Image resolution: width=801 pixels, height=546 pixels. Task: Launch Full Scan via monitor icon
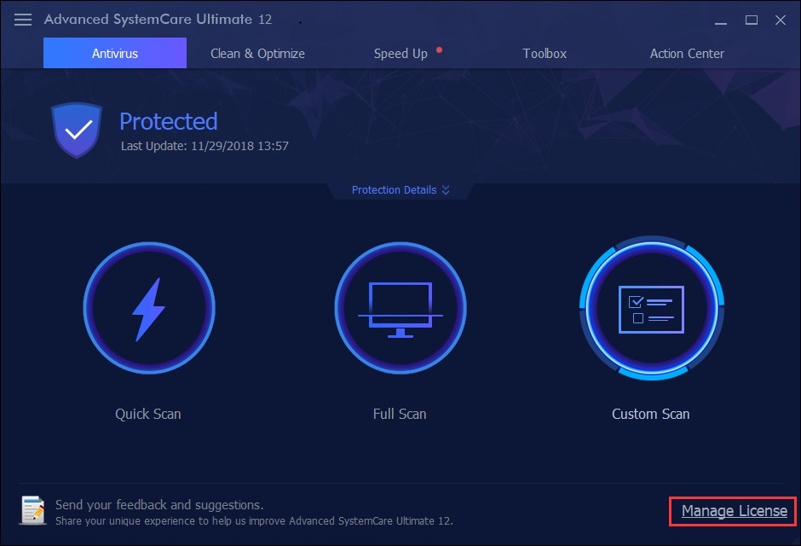(x=400, y=308)
